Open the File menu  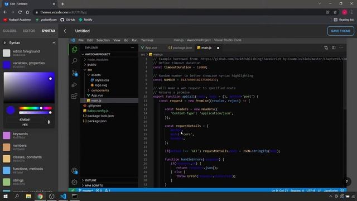(x=81, y=40)
